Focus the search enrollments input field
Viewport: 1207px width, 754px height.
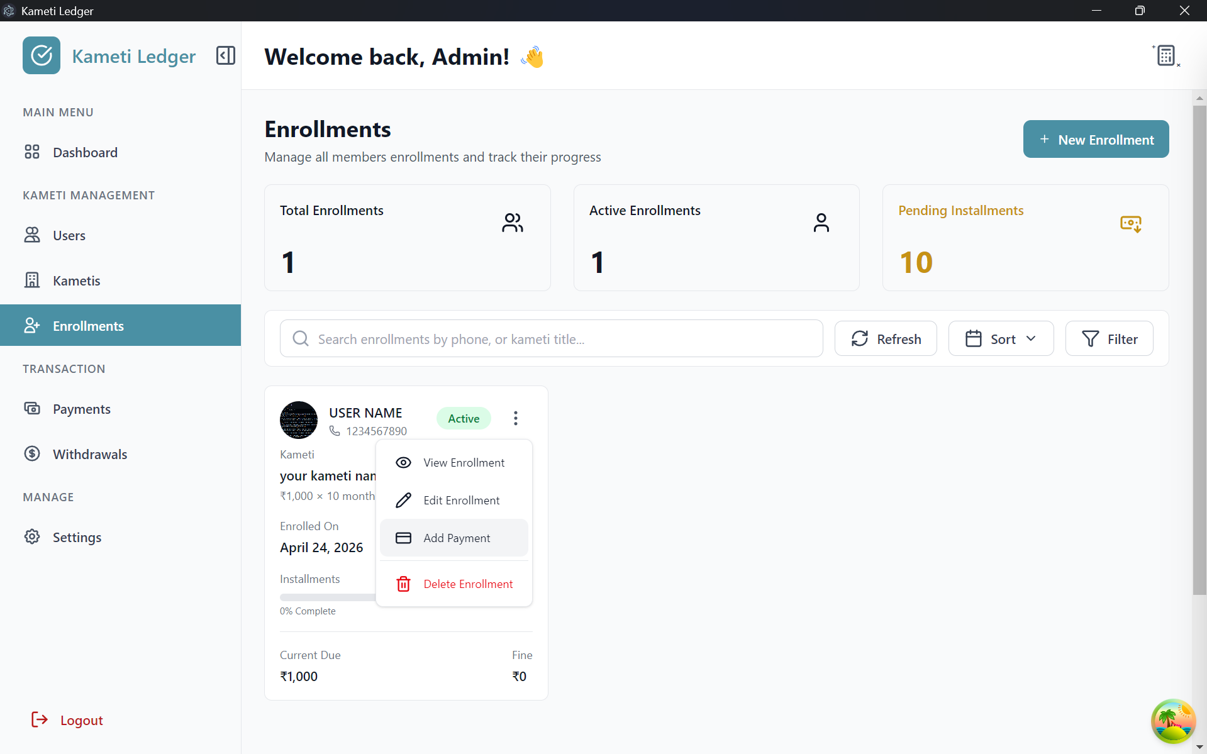[552, 339]
